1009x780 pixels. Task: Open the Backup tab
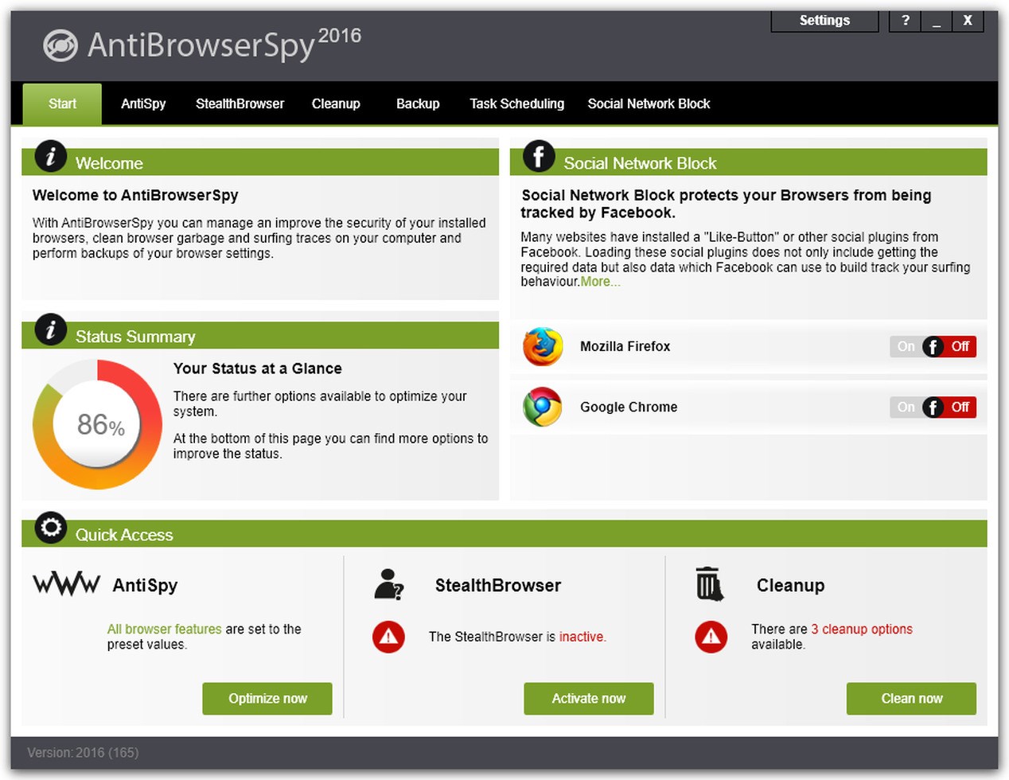[x=418, y=103]
